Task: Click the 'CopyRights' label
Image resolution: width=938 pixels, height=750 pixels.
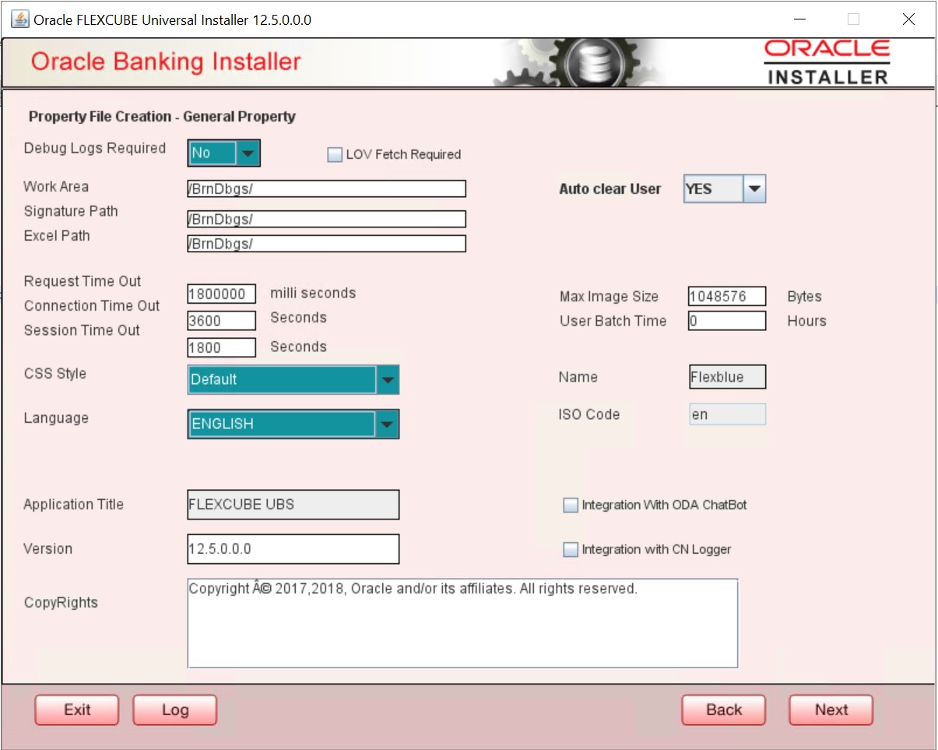Action: click(61, 603)
